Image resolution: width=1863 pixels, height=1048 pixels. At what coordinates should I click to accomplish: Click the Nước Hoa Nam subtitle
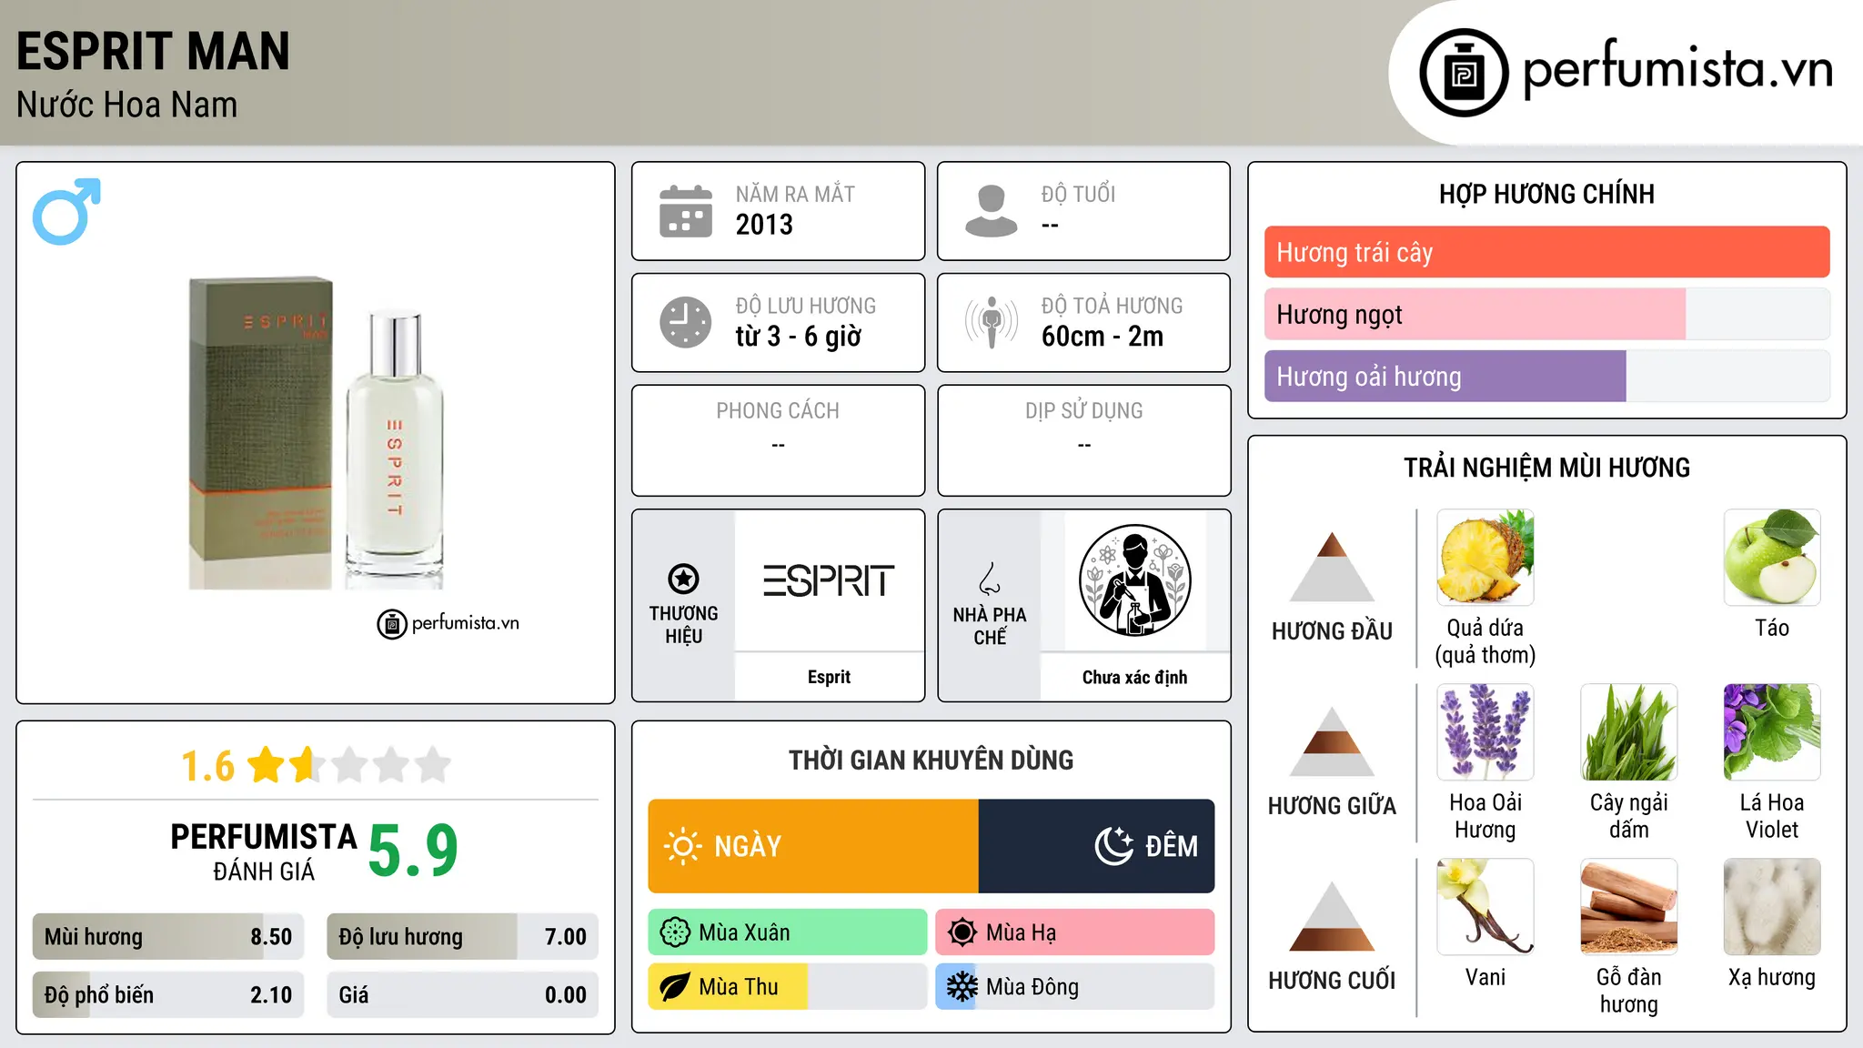tap(126, 105)
